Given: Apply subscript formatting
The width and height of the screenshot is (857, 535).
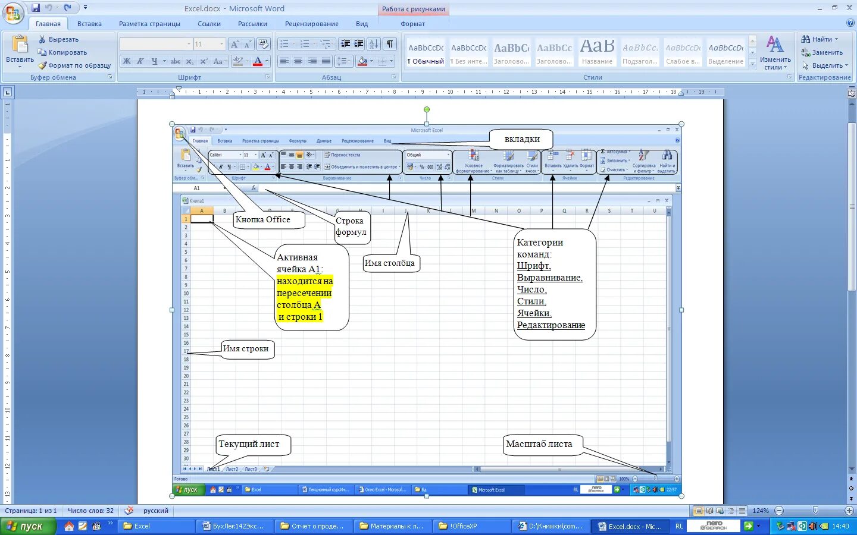Looking at the screenshot, I should coord(189,61).
